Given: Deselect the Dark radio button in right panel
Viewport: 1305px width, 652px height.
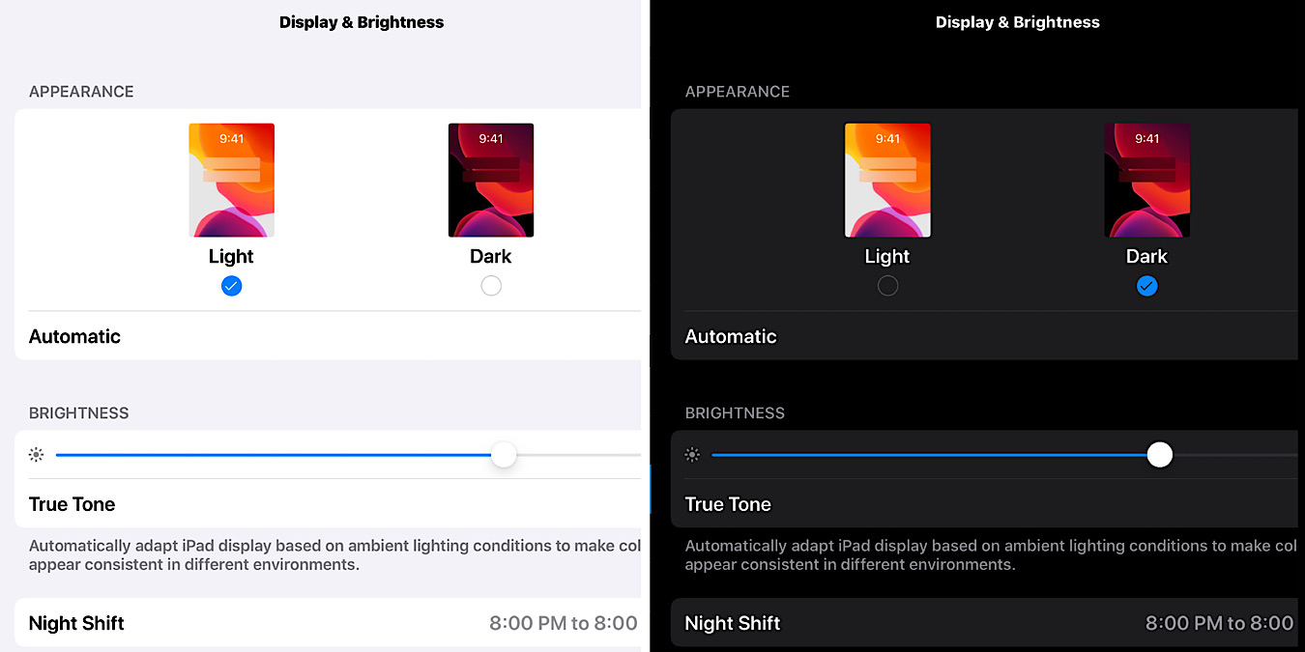Looking at the screenshot, I should click(1146, 285).
